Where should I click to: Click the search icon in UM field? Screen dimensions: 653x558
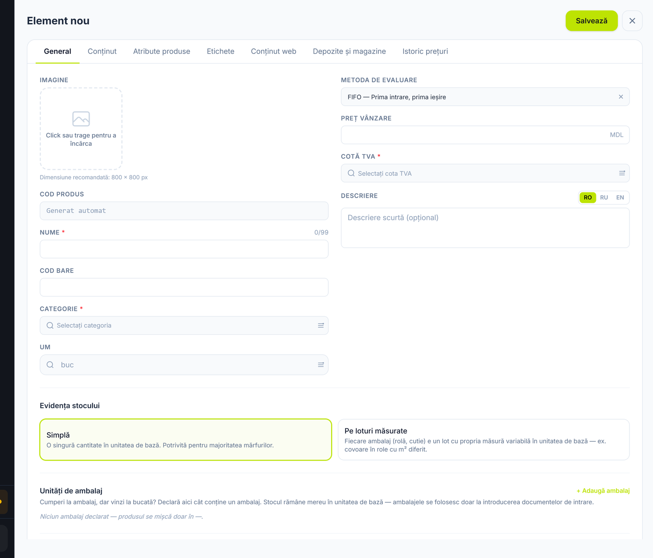coord(50,365)
